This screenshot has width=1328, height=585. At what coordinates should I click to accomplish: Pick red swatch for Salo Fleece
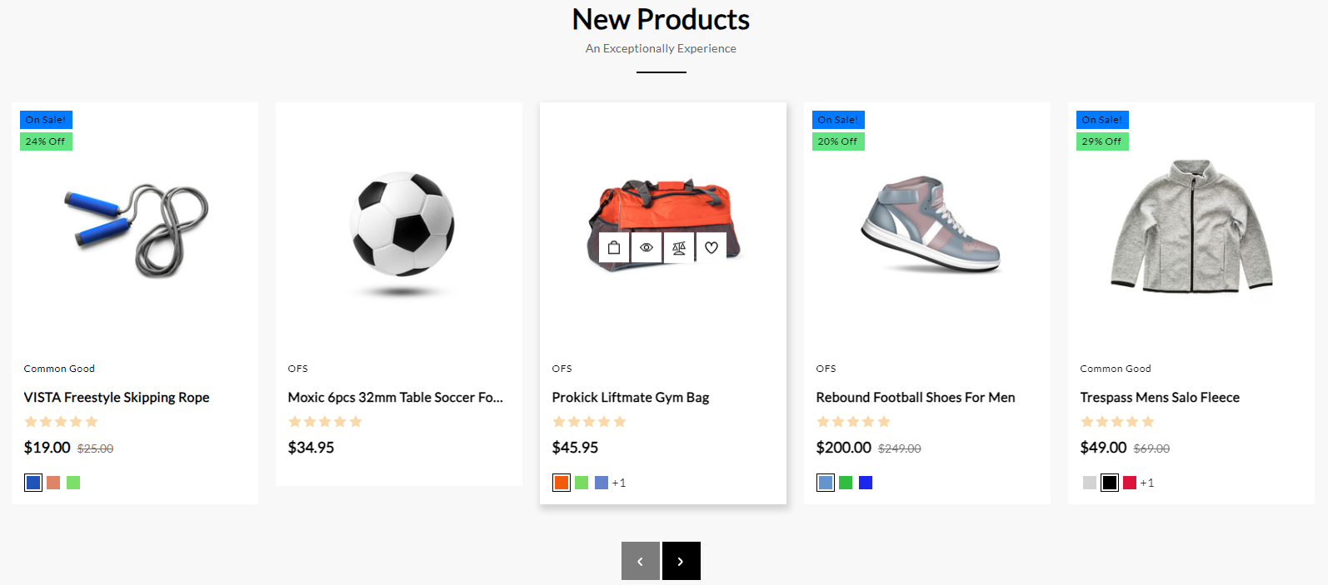click(1130, 483)
